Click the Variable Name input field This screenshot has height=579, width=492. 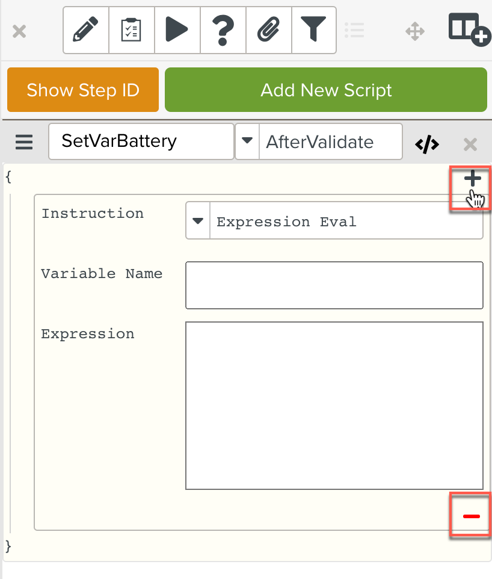click(334, 285)
